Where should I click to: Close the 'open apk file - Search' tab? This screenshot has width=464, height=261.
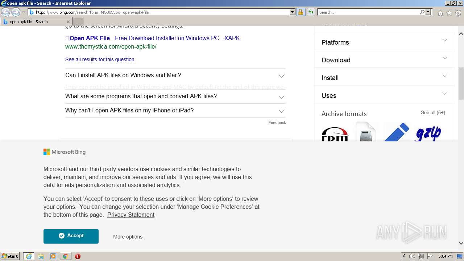[68, 22]
